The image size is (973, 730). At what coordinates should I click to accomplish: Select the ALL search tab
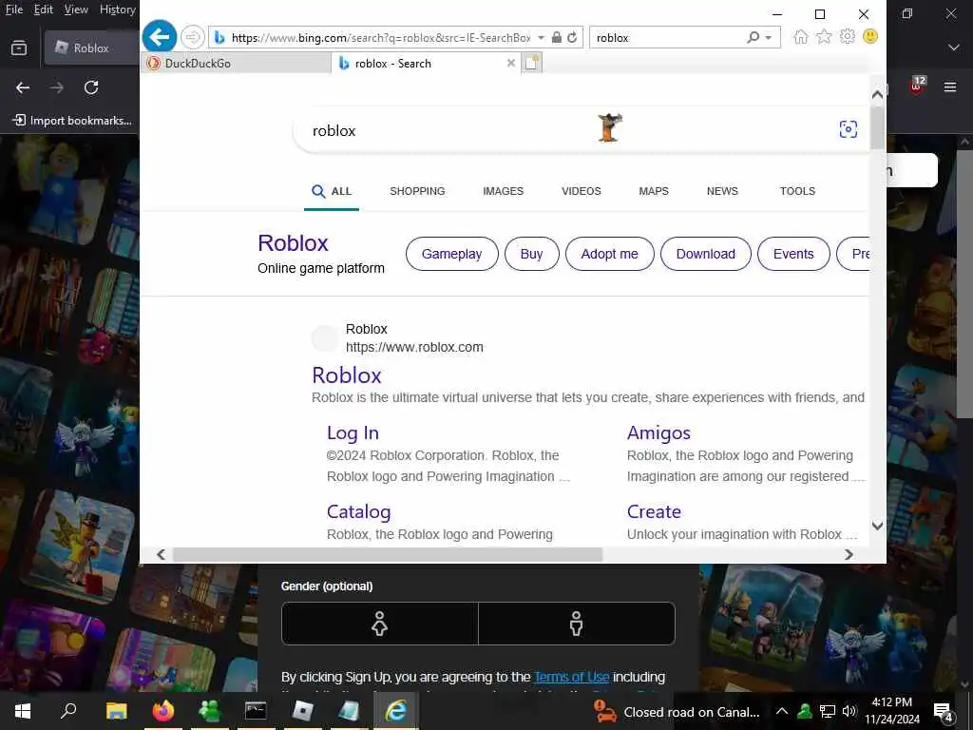coord(332,191)
